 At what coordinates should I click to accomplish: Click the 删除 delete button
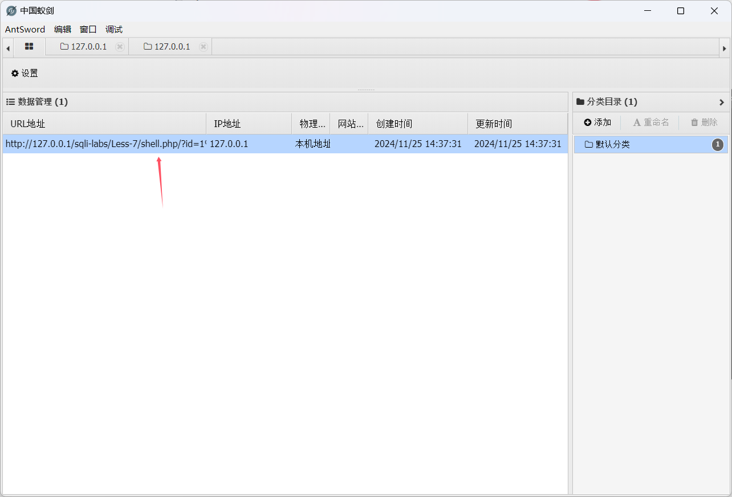click(x=704, y=123)
